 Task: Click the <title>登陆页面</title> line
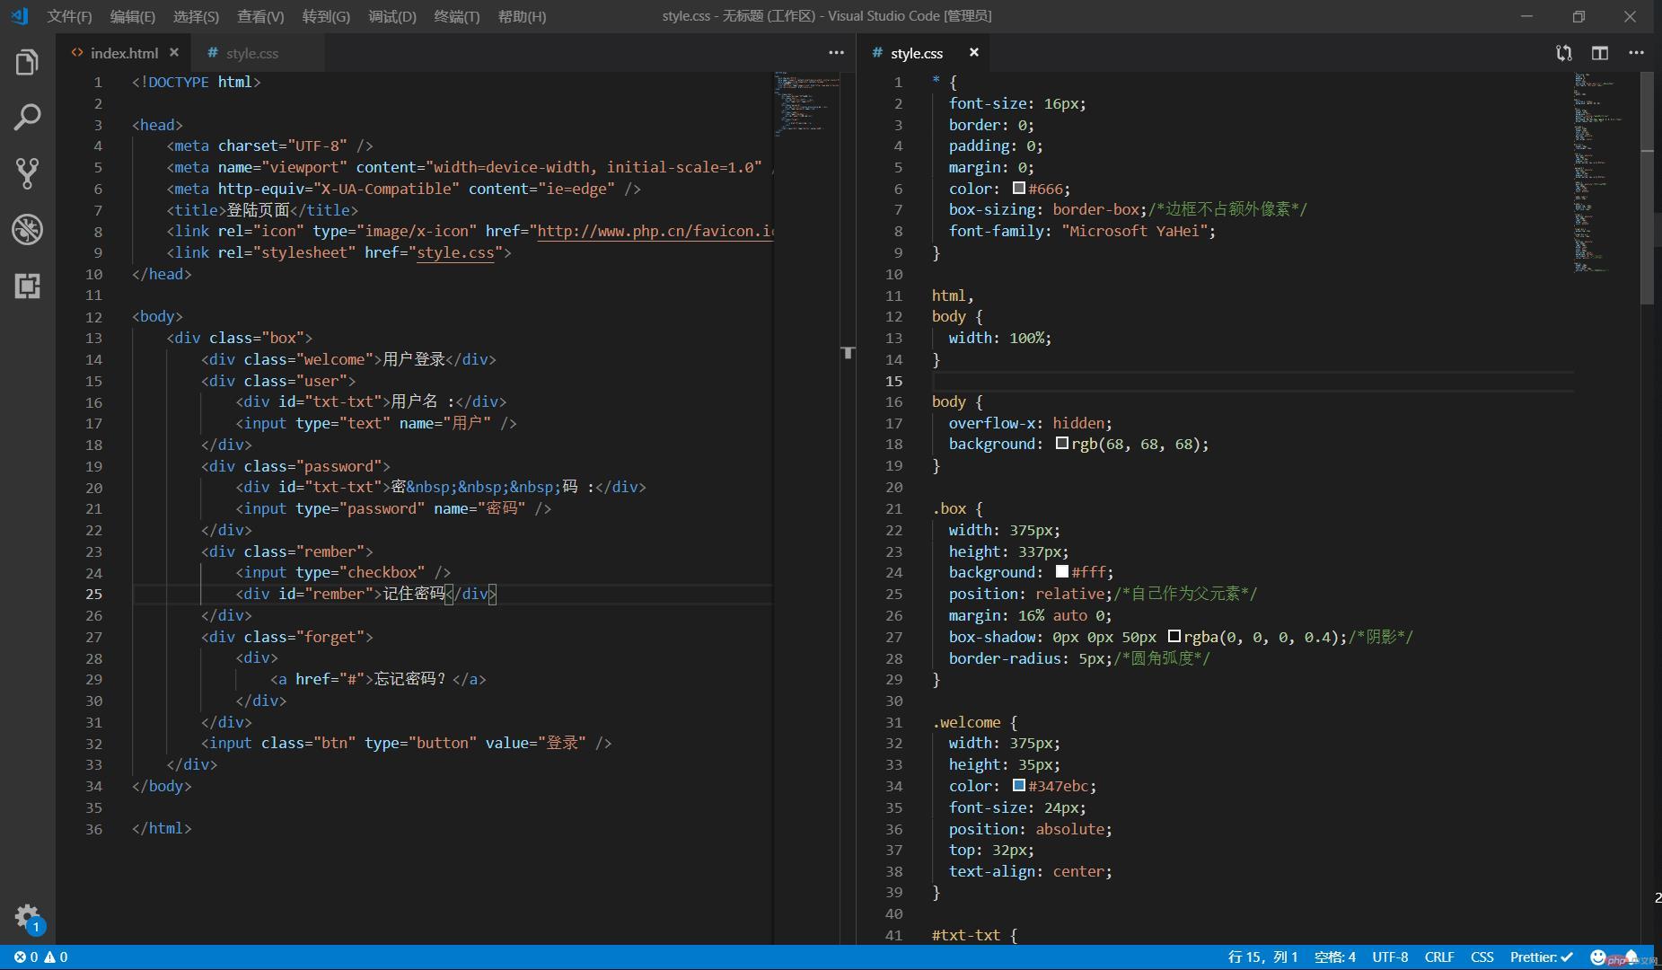[262, 209]
